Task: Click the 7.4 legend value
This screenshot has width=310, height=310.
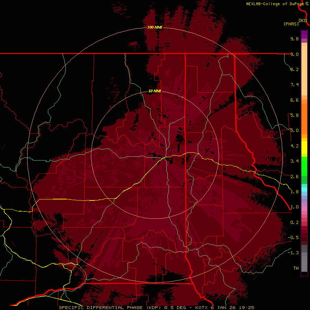Action: click(294, 85)
